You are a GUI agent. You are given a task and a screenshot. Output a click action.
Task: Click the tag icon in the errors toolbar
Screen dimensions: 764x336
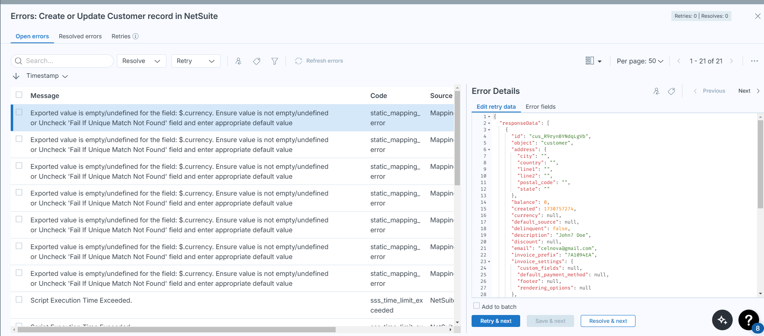(257, 61)
